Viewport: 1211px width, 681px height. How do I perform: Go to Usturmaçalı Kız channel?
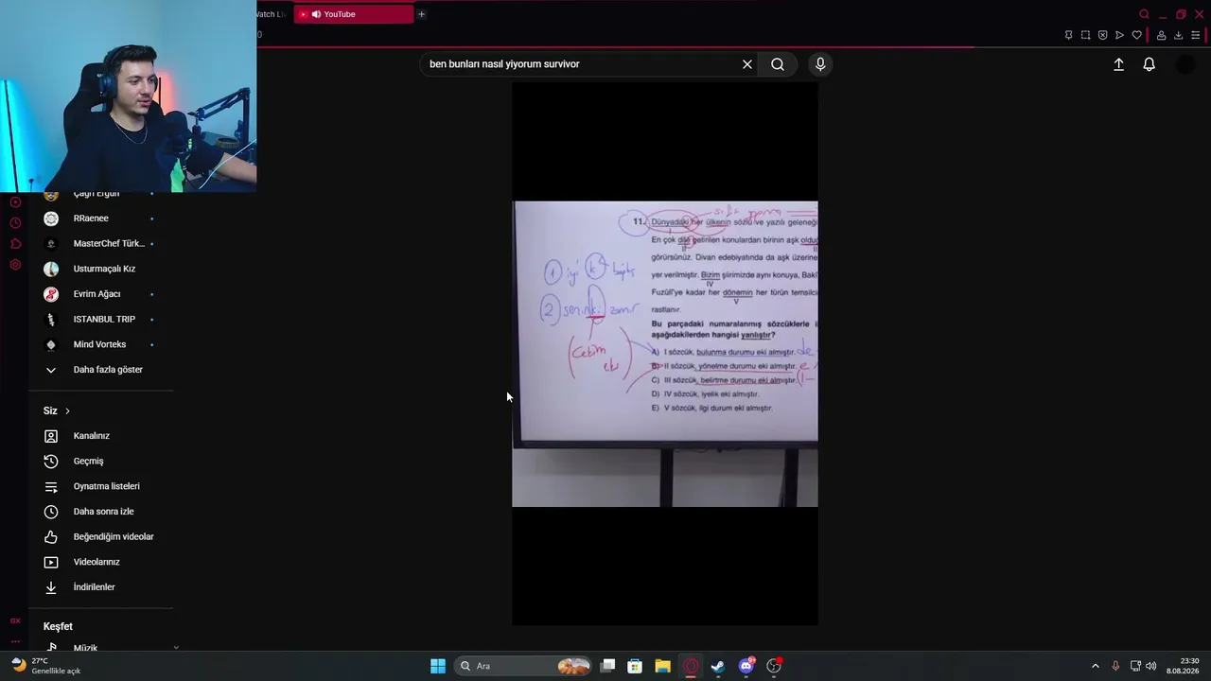coord(100,269)
